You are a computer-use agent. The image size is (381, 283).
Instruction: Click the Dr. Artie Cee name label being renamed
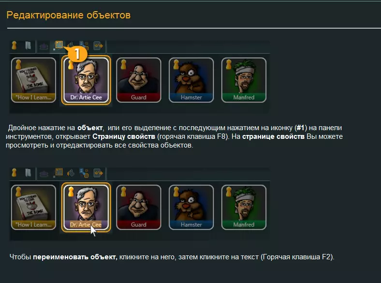click(86, 224)
